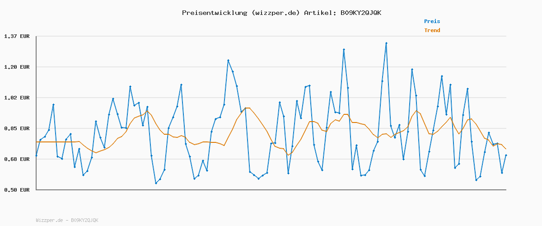Click the article ID B09KY2QJQK in title
542x226 pixels.
(360, 13)
